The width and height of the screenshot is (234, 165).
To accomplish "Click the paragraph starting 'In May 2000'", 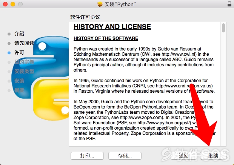I will [x=145, y=120].
